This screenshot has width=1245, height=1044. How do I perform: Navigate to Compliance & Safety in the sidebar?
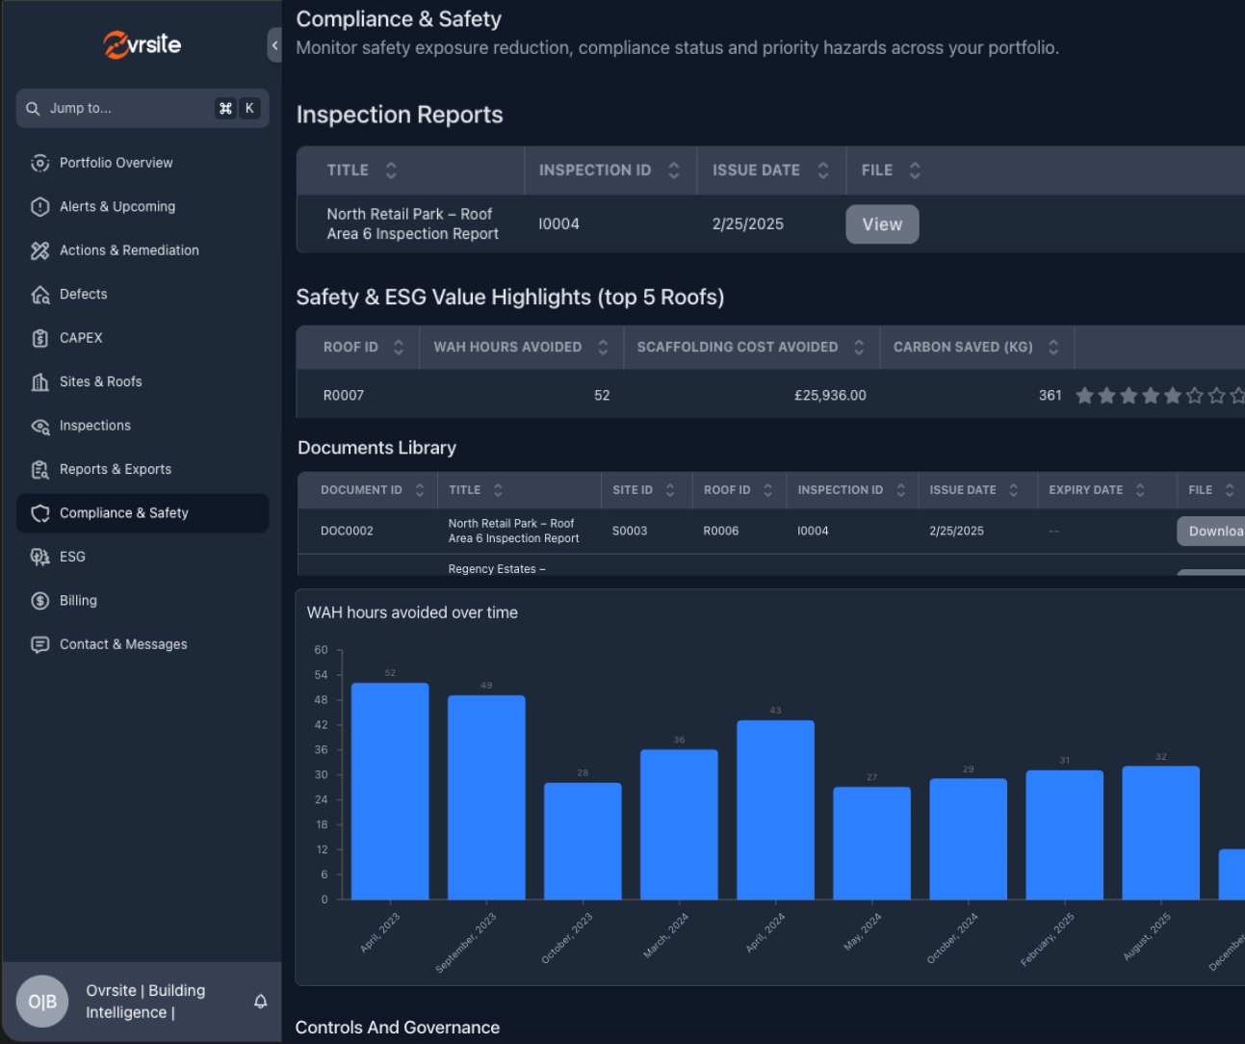[x=124, y=513]
